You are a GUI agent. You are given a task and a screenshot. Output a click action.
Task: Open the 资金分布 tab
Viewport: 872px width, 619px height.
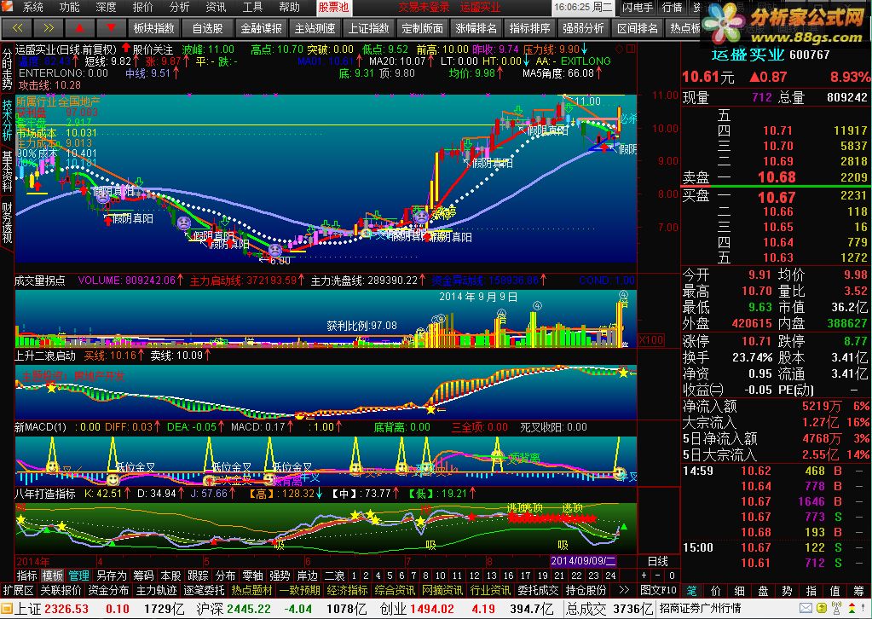pos(108,590)
